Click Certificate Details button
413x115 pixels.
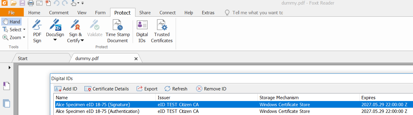107,89
